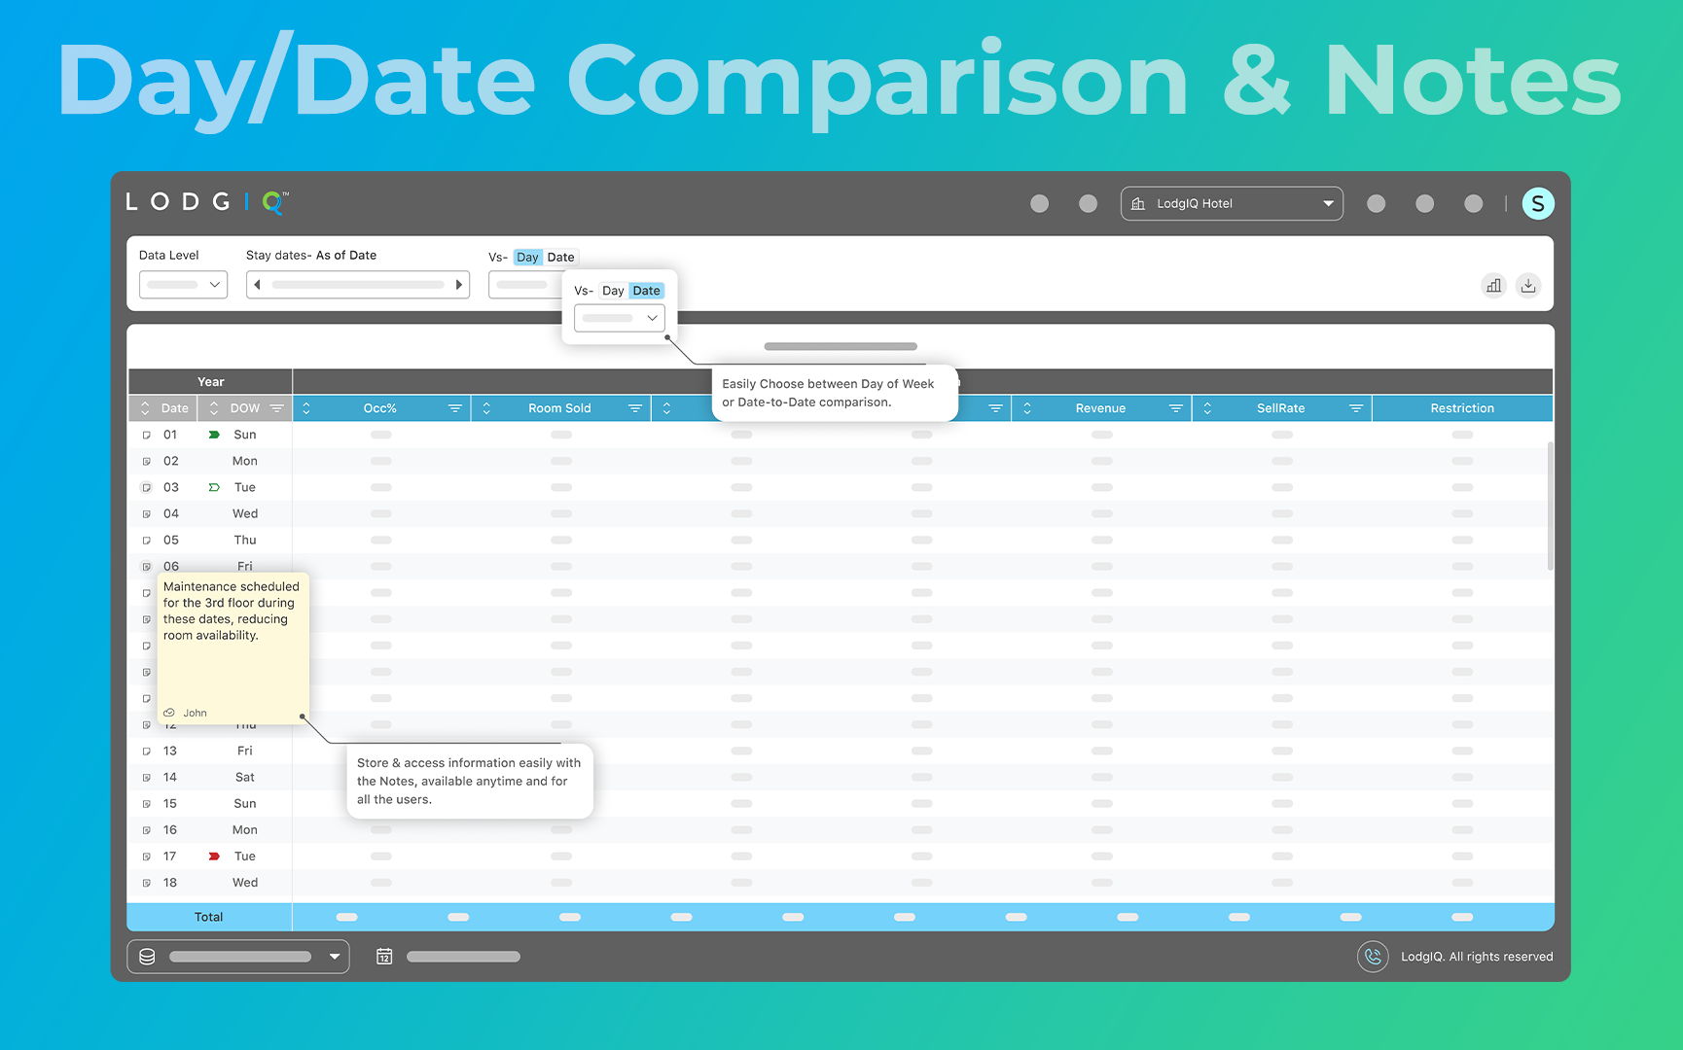
Task: Select Date in the filter bar Vs- toggle
Action: click(560, 258)
